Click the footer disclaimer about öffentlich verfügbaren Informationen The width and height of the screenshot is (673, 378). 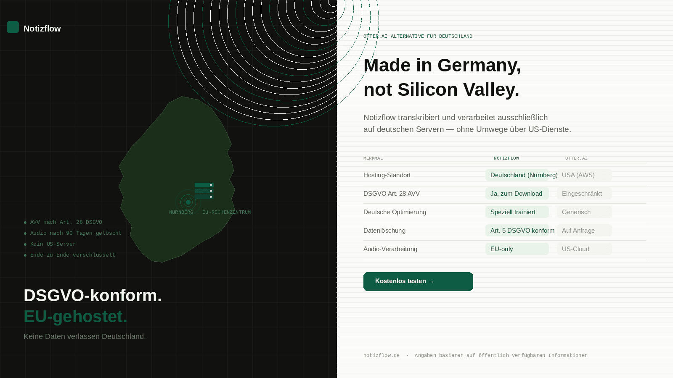[501, 355]
